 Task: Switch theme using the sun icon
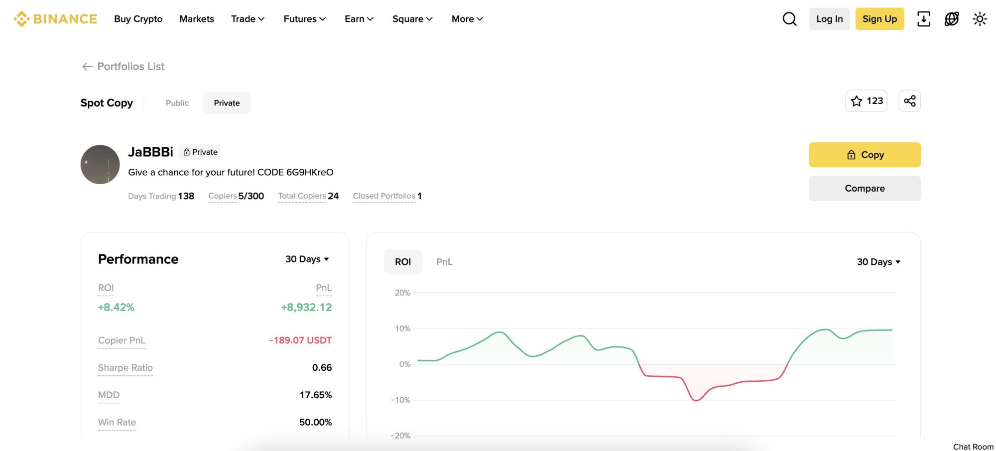pos(980,18)
